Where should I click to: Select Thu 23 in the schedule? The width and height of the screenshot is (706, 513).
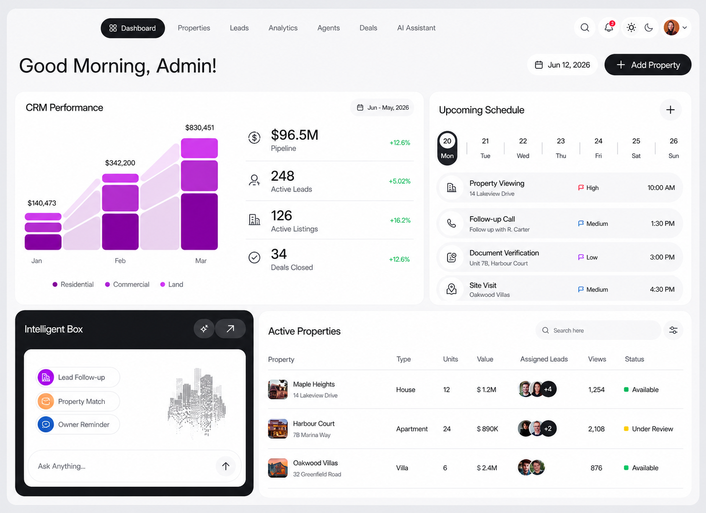pyautogui.click(x=561, y=148)
